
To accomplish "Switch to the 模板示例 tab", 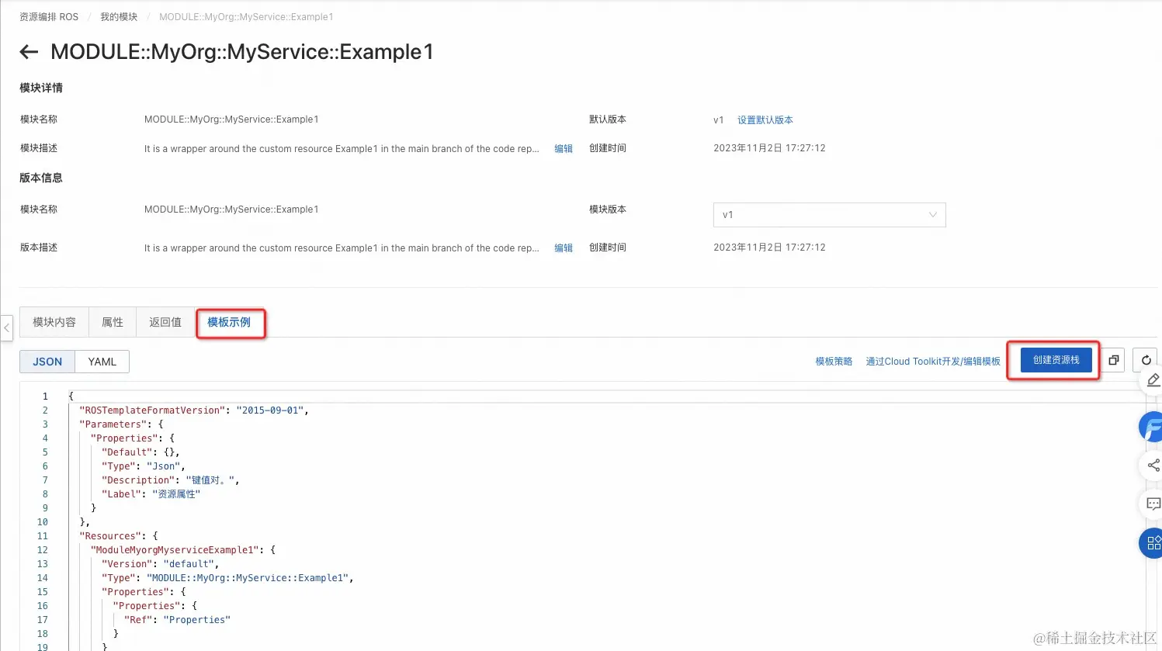I will (x=229, y=322).
